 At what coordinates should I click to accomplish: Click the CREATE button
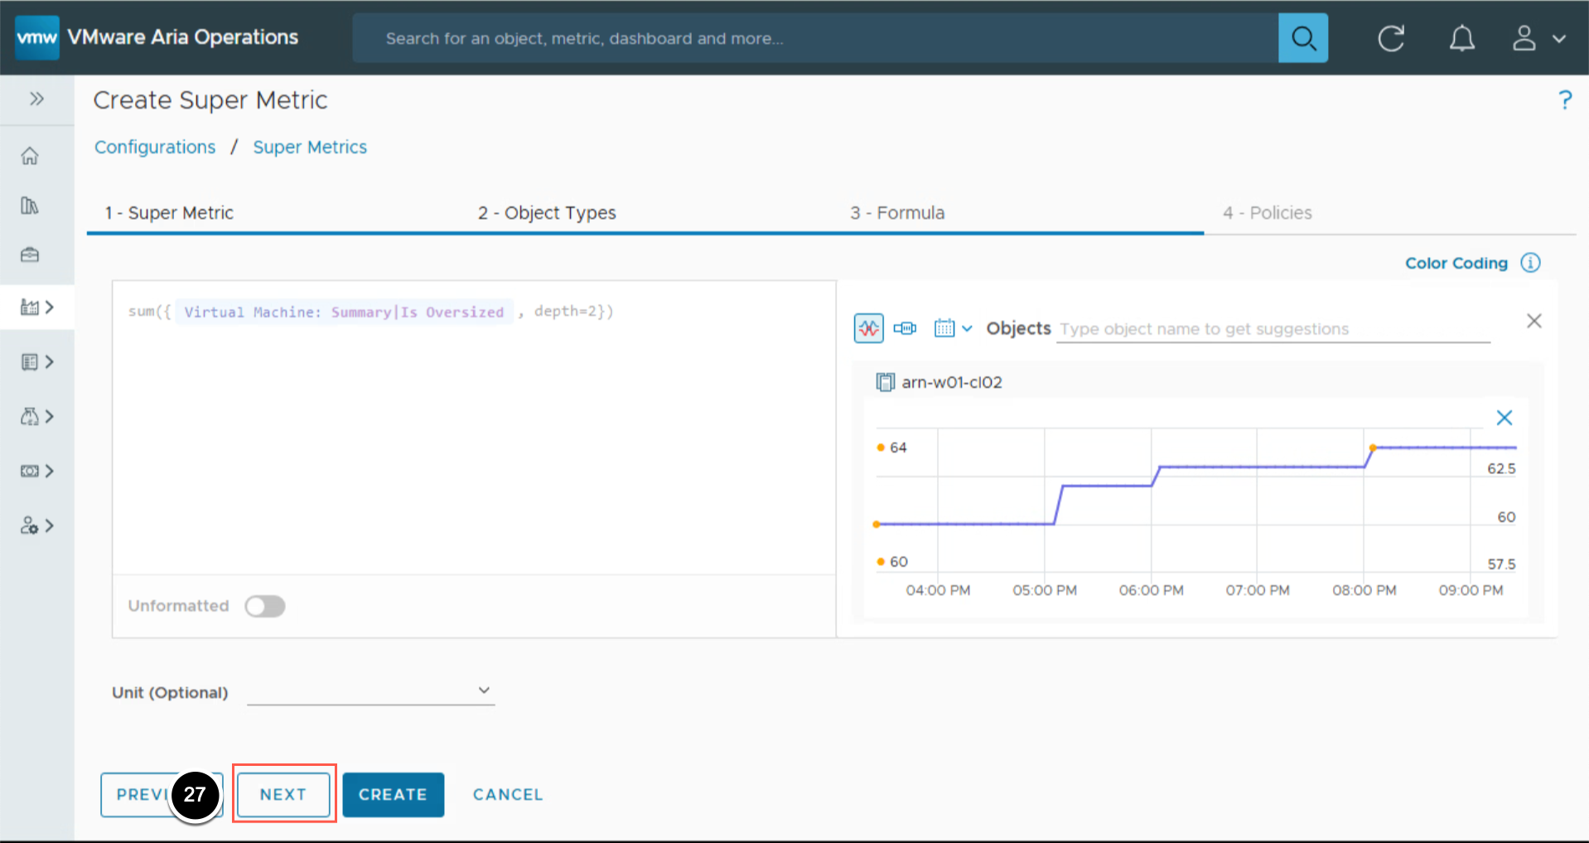[x=393, y=794]
